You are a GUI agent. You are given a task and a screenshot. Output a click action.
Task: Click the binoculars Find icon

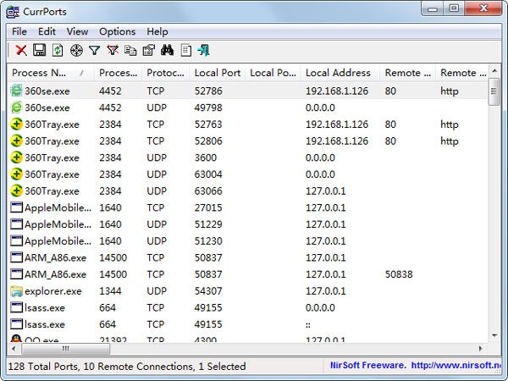pyautogui.click(x=167, y=50)
